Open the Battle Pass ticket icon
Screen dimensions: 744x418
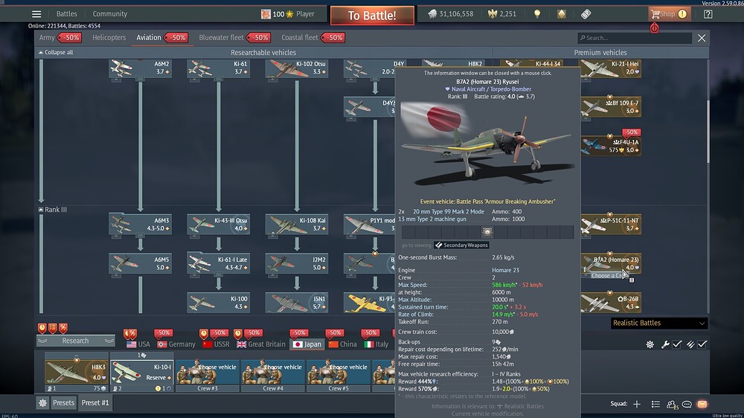point(586,13)
